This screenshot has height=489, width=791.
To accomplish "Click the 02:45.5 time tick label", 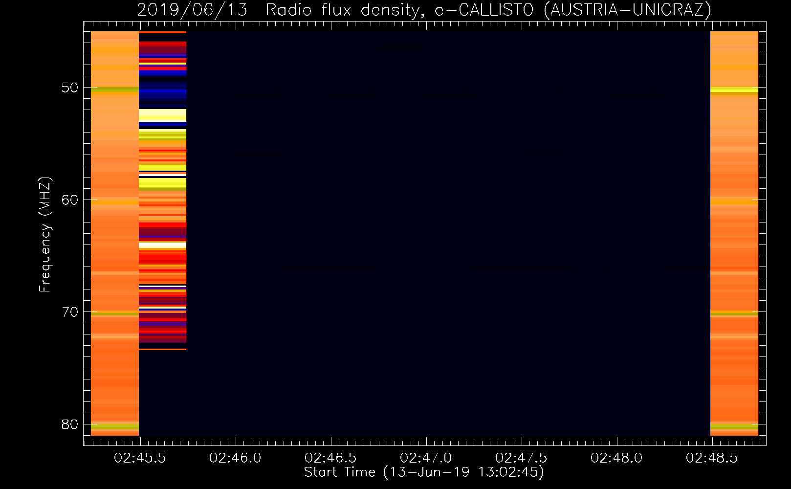I will [x=140, y=458].
